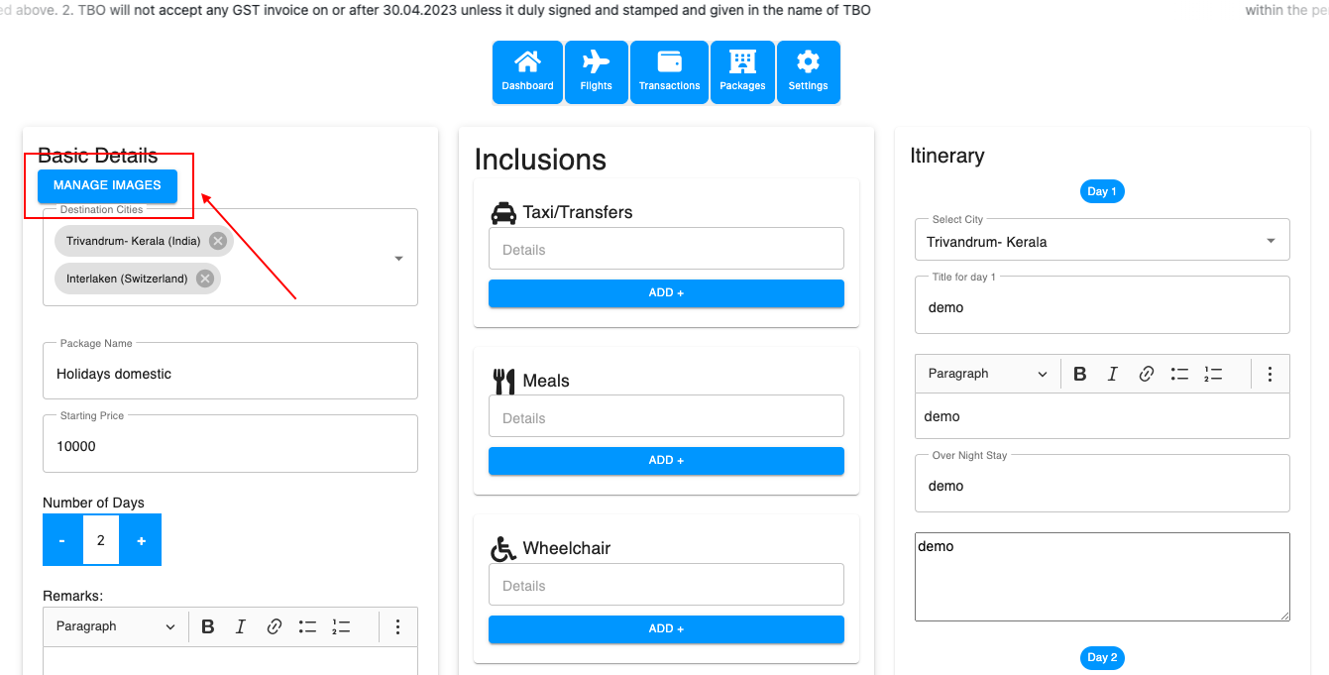The image size is (1329, 675).
Task: Click the MANAGE IMAGES button
Action: (107, 185)
